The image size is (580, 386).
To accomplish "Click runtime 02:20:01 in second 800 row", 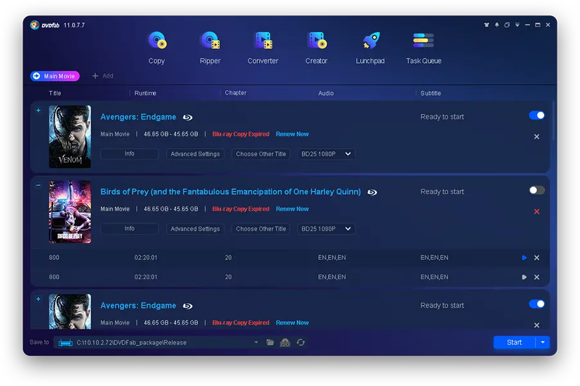I will [x=146, y=277].
